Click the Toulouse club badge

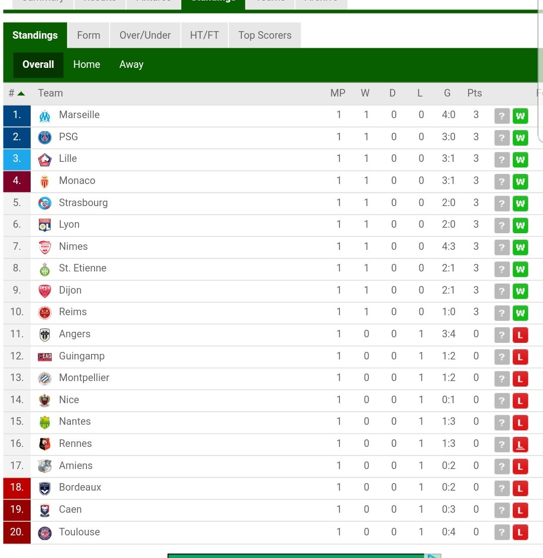45,532
